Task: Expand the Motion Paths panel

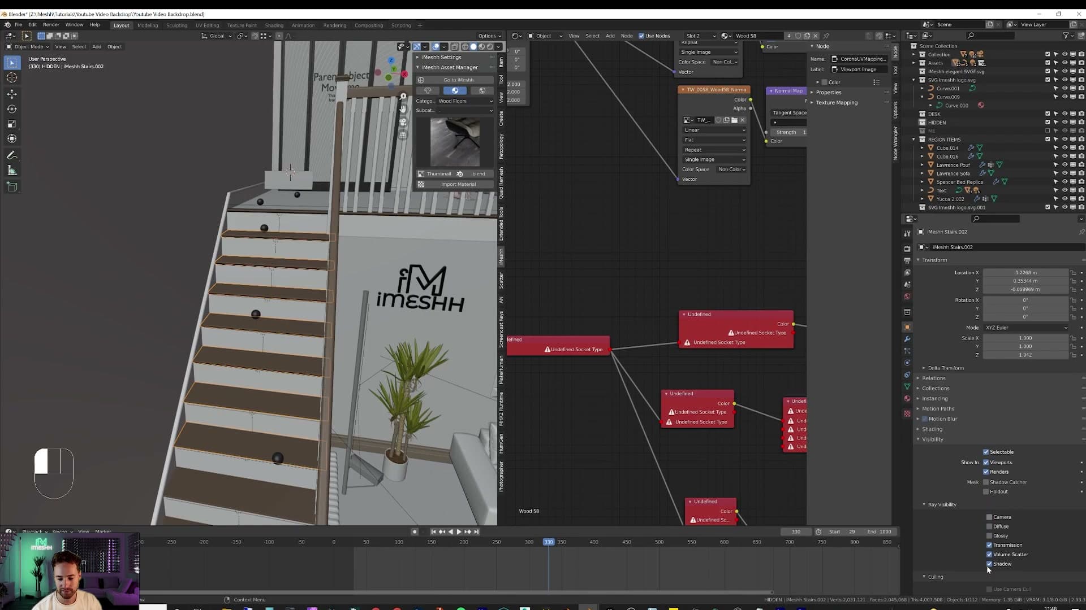Action: [938, 408]
